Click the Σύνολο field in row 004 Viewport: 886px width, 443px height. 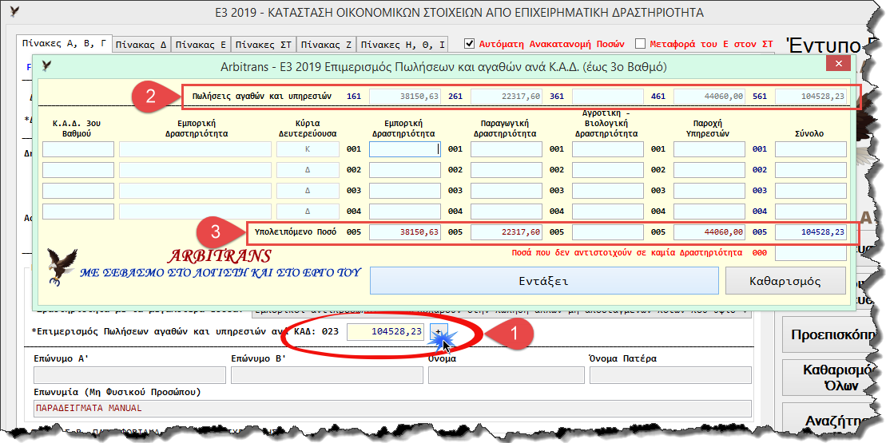(811, 212)
